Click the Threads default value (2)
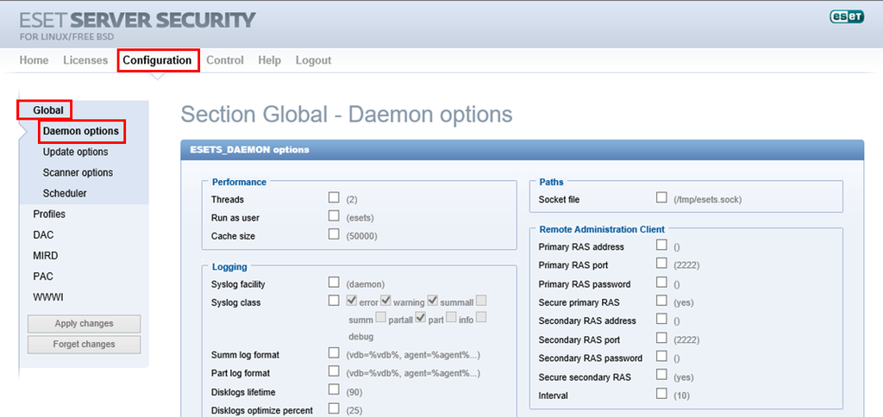This screenshot has height=417, width=883. [x=352, y=200]
